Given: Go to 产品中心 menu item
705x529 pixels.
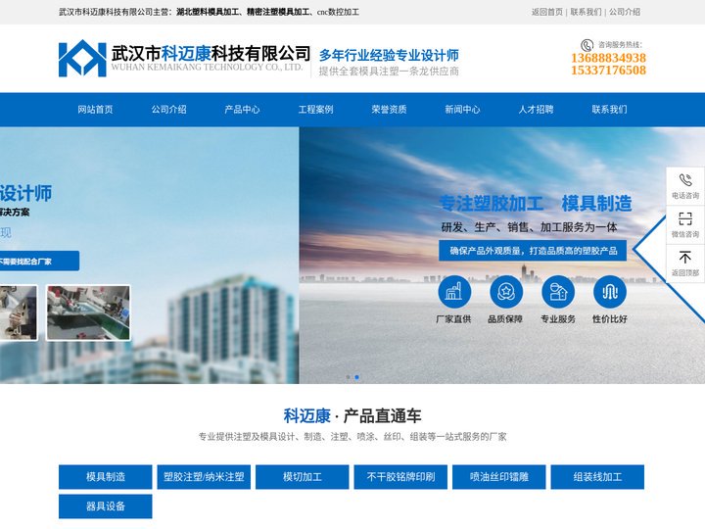Looking at the screenshot, I should click(242, 110).
